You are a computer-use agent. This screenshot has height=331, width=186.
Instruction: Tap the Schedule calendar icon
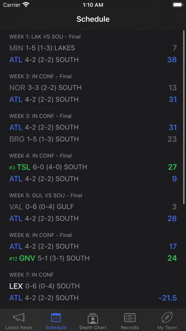click(x=56, y=318)
